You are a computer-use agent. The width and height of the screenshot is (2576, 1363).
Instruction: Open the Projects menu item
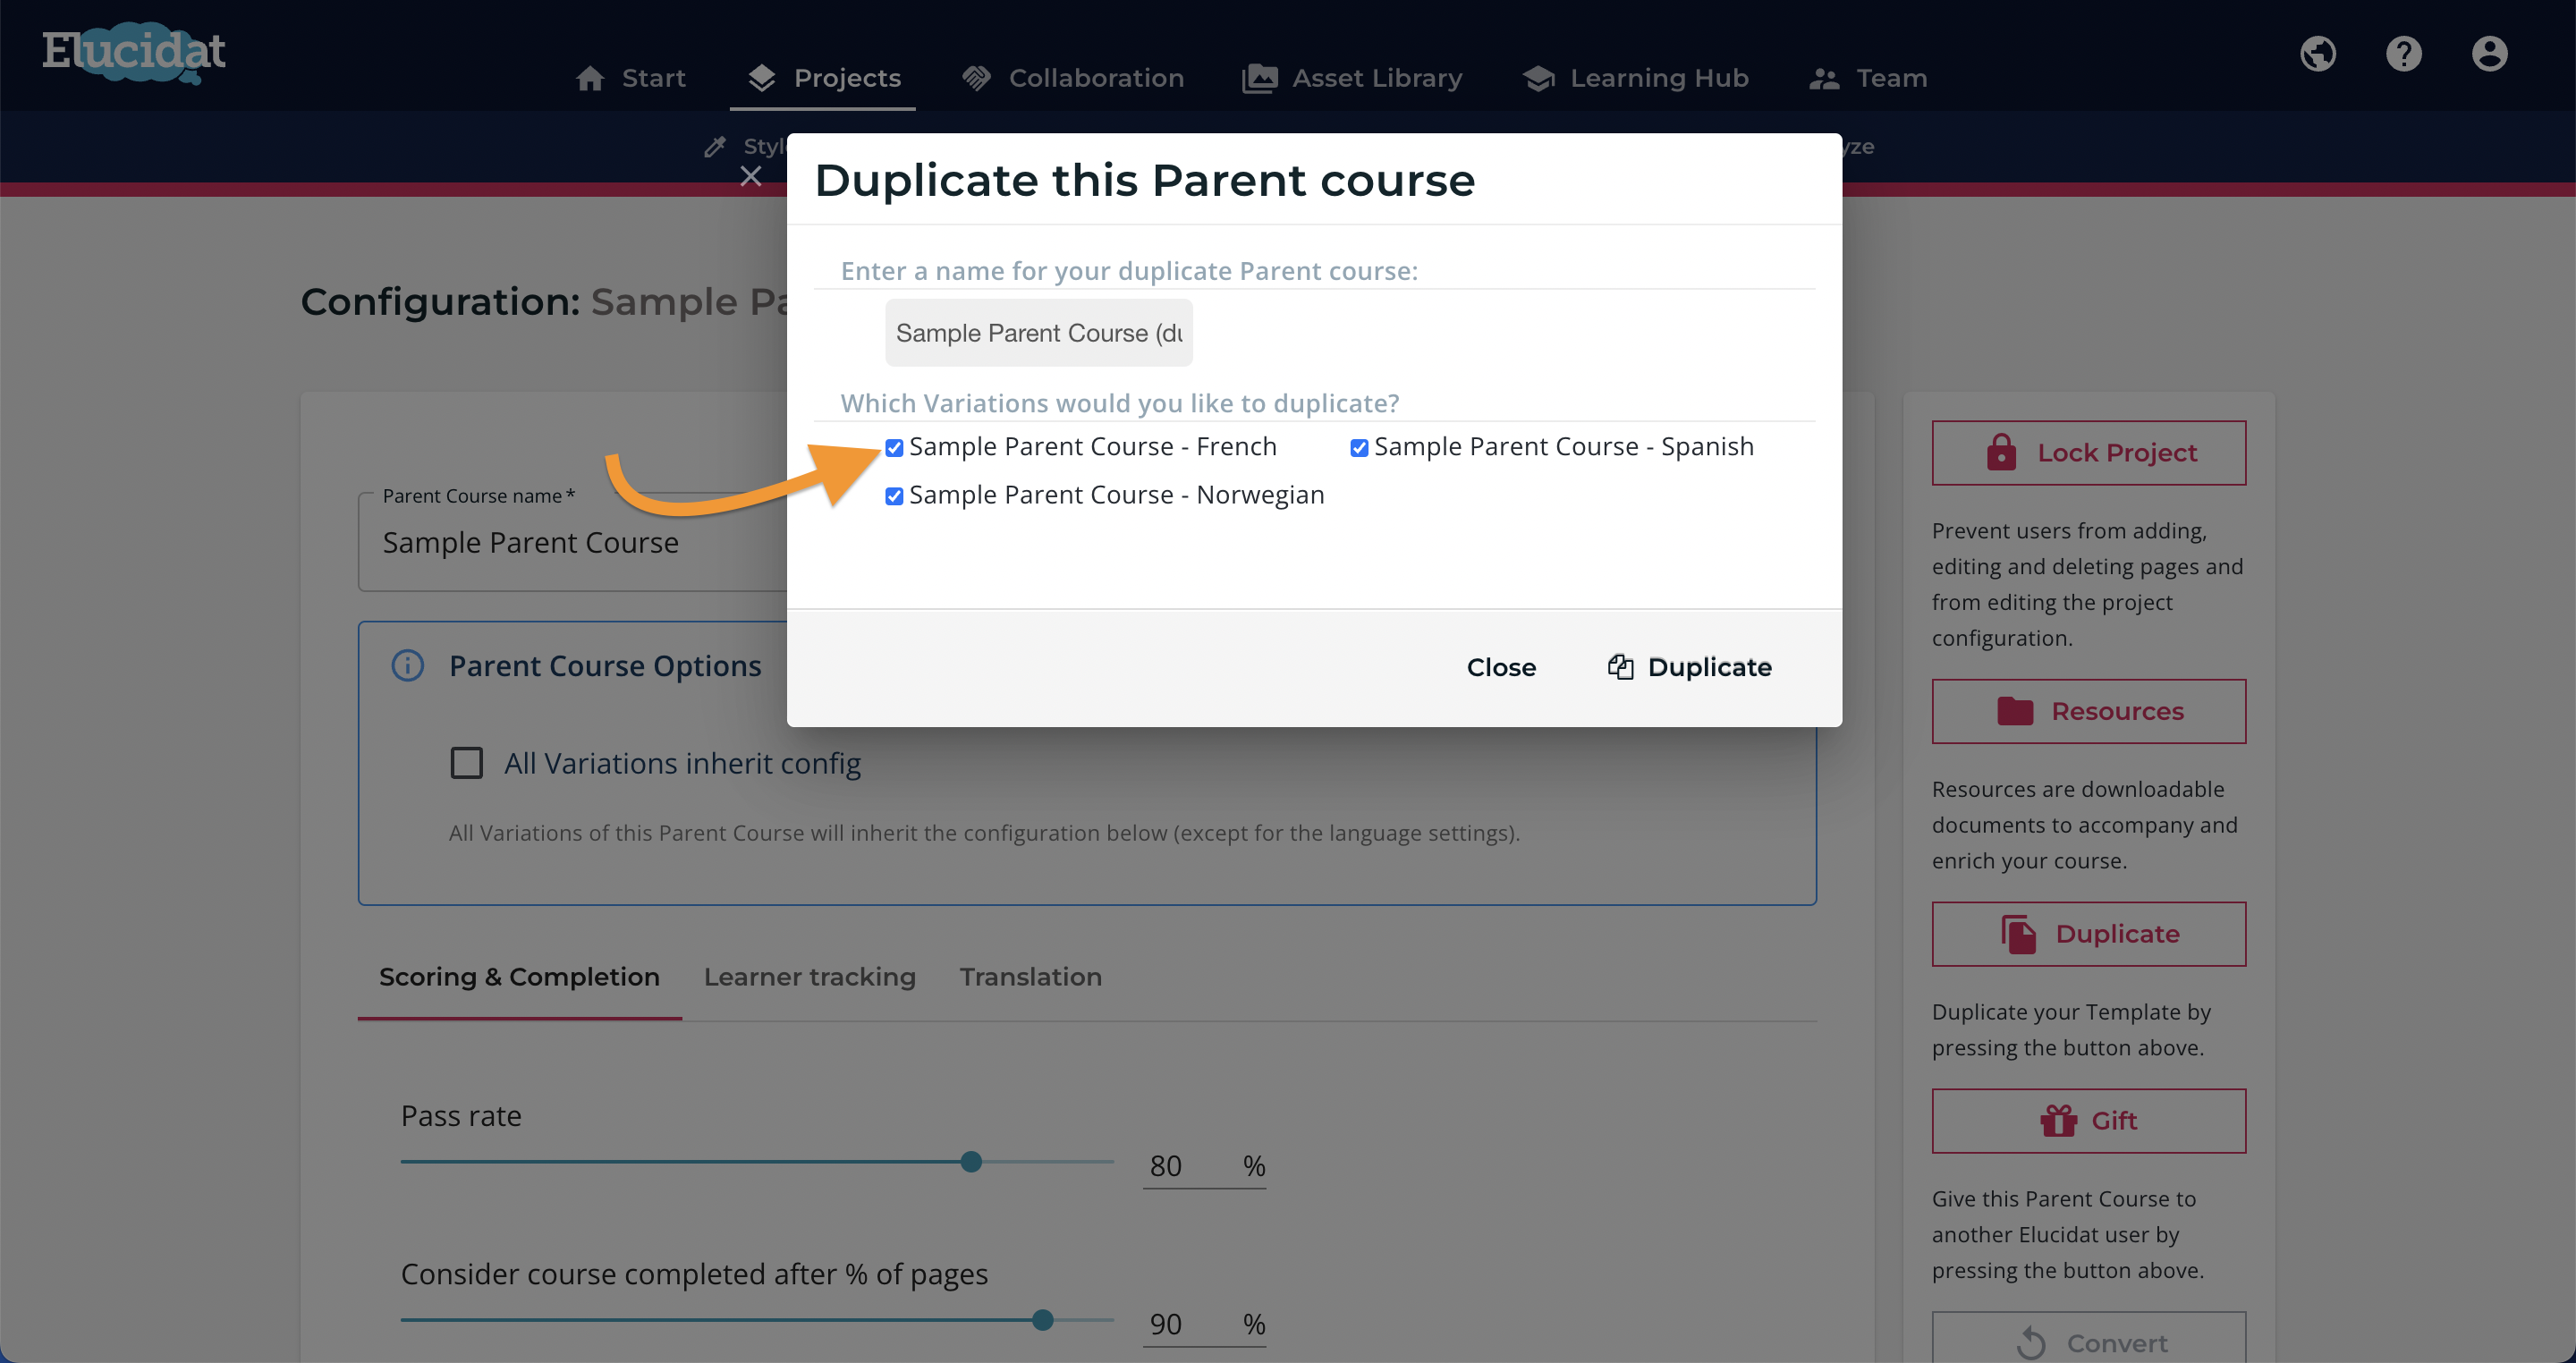point(824,78)
